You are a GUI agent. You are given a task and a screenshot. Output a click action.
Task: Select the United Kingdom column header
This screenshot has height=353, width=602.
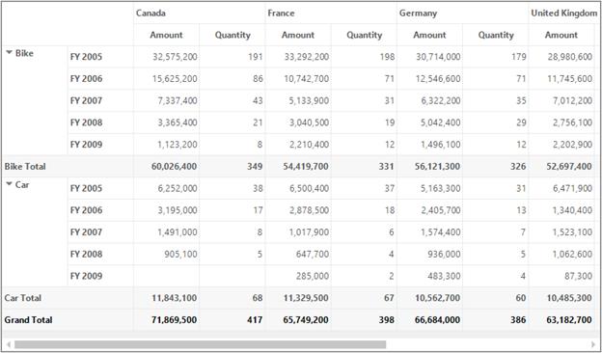[x=564, y=14]
